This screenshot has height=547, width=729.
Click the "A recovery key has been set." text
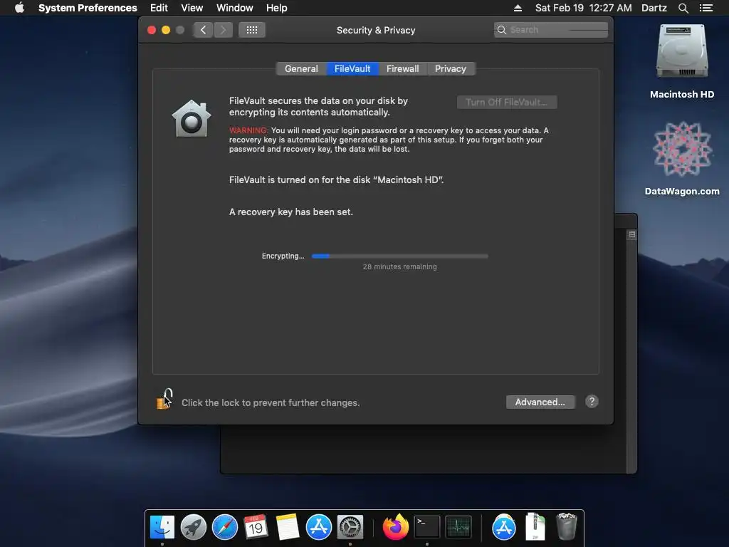[x=291, y=212]
